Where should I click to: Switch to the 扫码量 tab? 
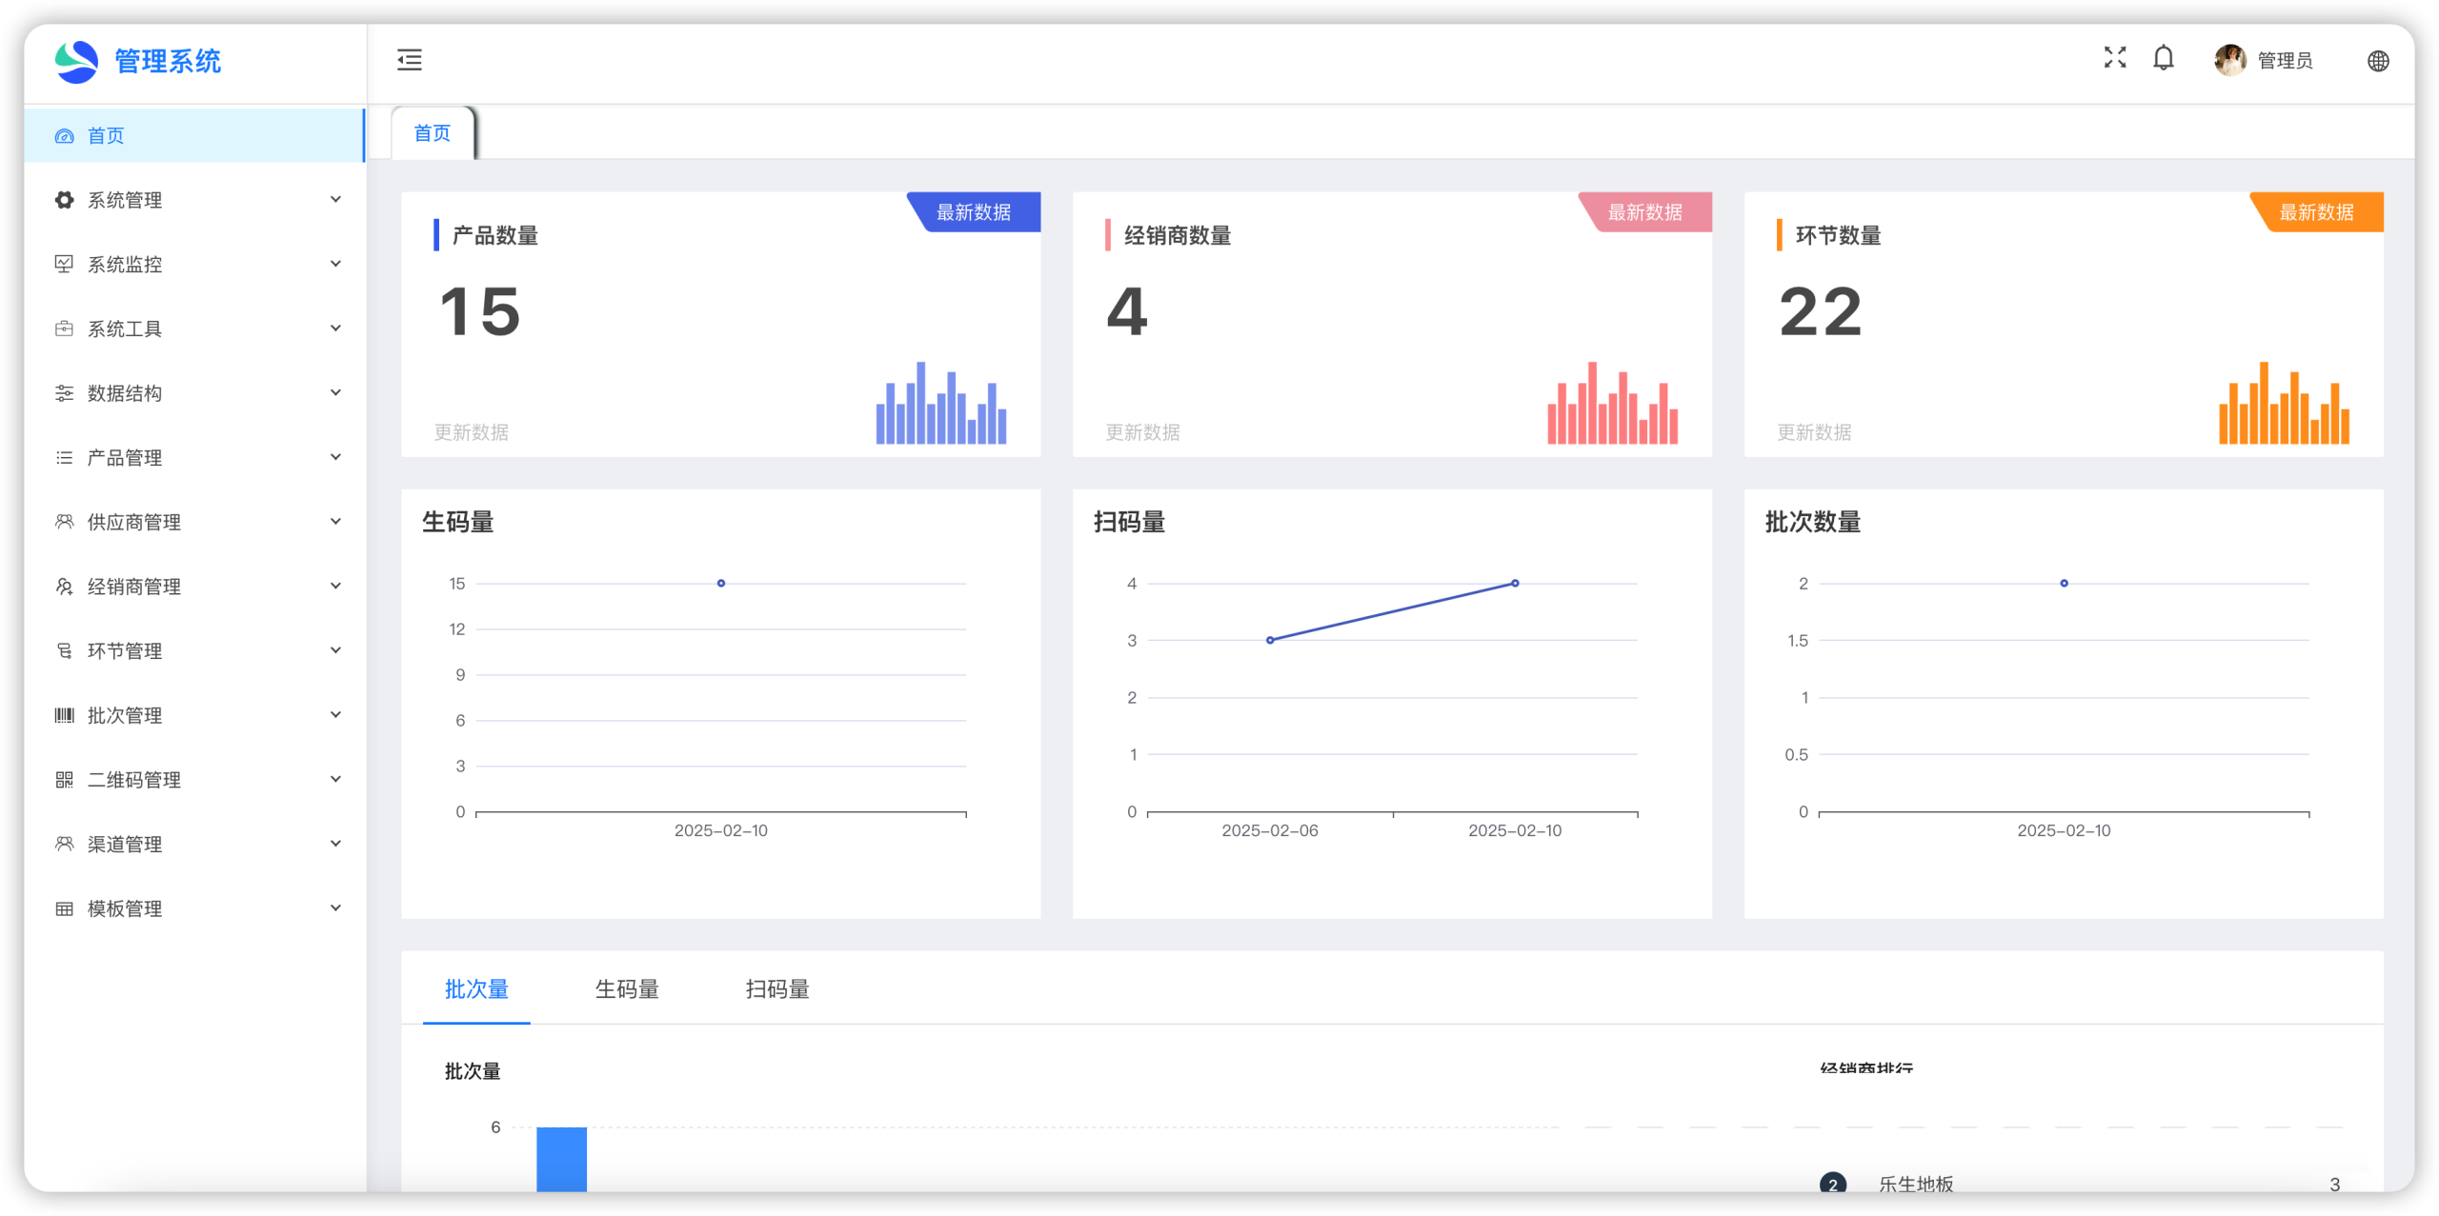pyautogui.click(x=777, y=989)
